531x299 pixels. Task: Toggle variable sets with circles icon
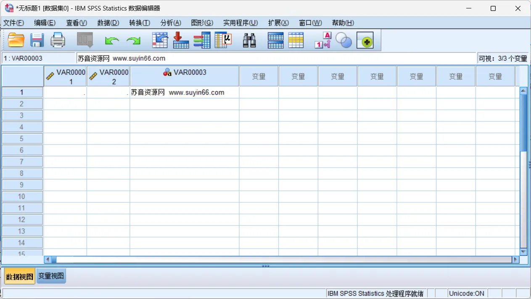[344, 40]
